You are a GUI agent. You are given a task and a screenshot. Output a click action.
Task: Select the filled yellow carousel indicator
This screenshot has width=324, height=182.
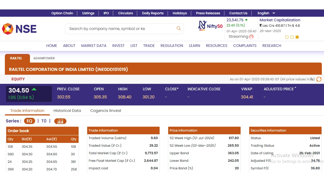tap(297, 37)
